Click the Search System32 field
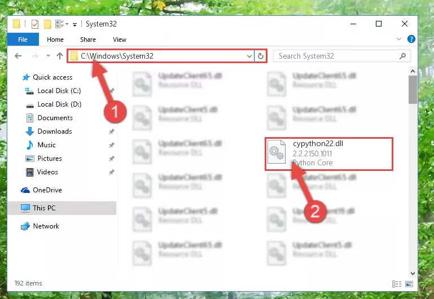434x299 pixels. (342, 56)
